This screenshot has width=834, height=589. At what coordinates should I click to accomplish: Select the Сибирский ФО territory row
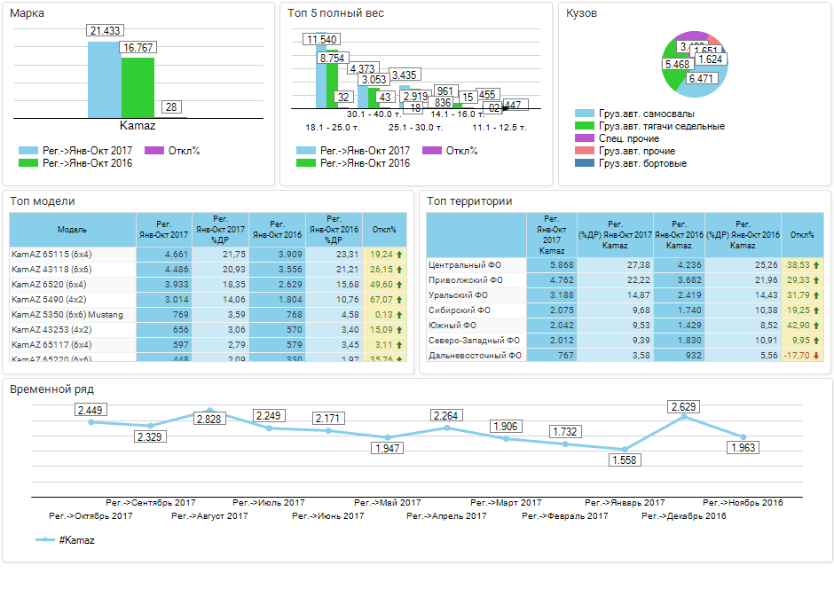click(625, 310)
